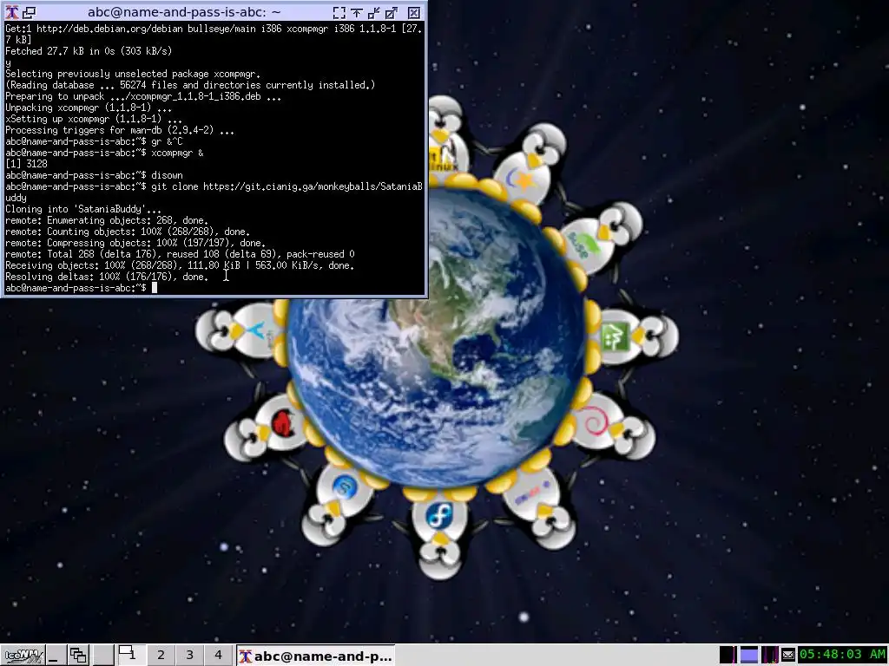Click the "Processing triggers for man-db" line
Screen dimensions: 889x666
pos(120,130)
